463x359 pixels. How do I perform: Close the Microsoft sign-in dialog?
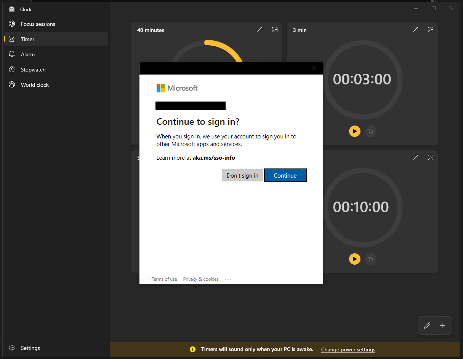click(x=314, y=68)
